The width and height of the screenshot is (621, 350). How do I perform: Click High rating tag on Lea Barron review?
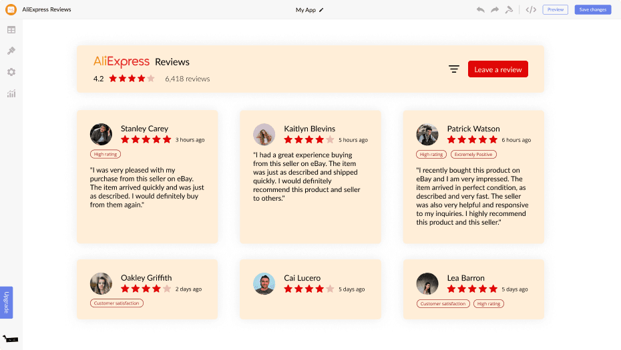click(x=489, y=304)
